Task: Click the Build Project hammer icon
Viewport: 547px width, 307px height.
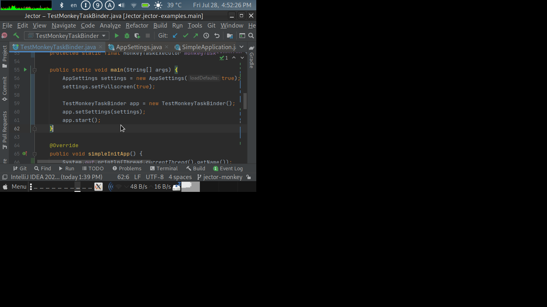Action: [x=16, y=36]
